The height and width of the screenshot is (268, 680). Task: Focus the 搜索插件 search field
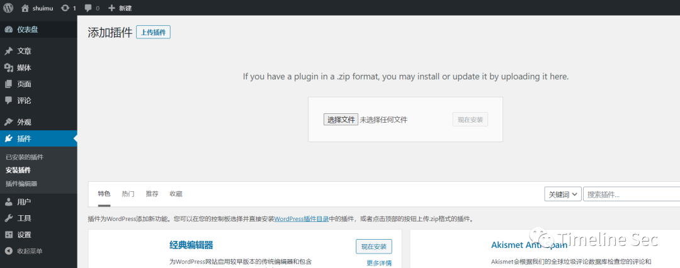[x=632, y=194]
